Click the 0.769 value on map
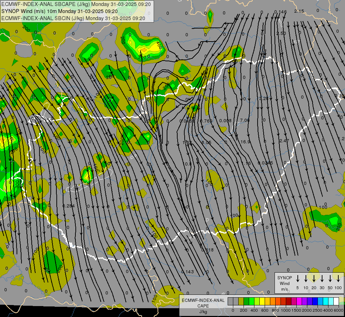345x317 pixels. coord(206,121)
